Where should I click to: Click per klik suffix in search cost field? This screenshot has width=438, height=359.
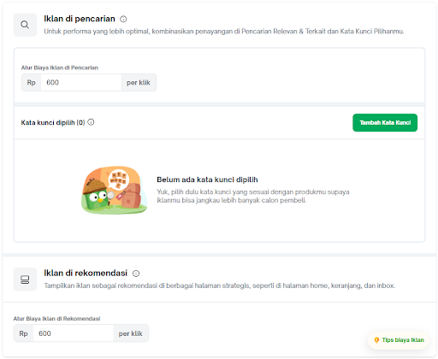[139, 83]
